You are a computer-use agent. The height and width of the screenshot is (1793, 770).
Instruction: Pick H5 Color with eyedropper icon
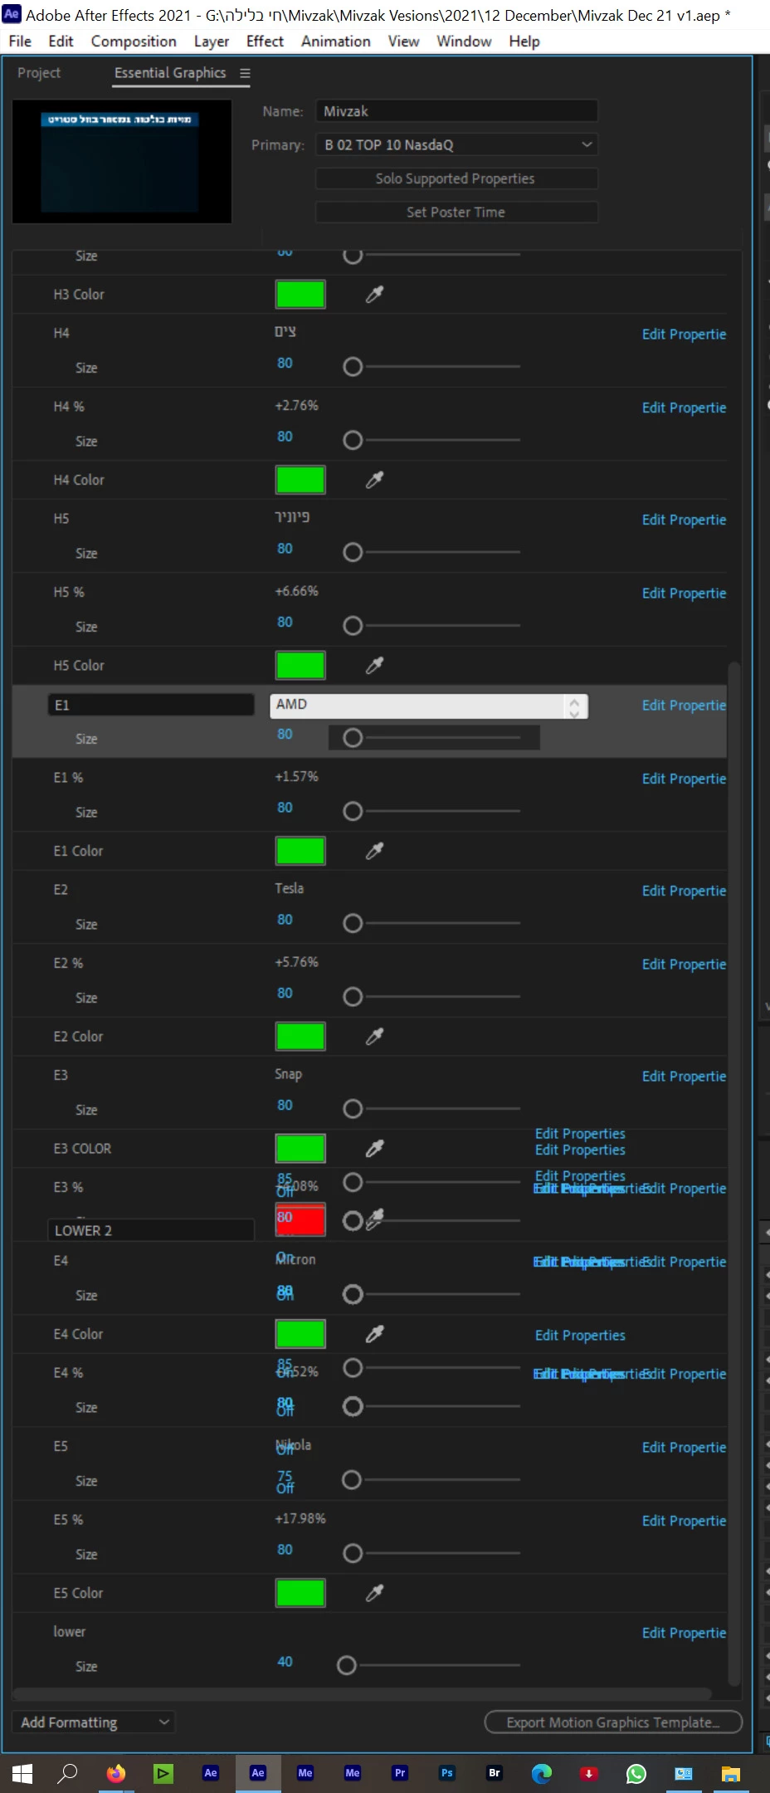[x=375, y=665]
